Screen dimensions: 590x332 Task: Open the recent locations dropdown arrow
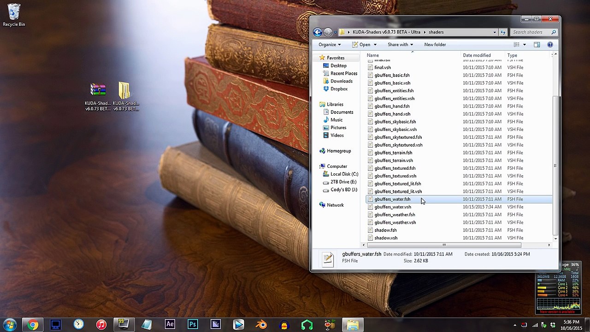[x=335, y=32]
